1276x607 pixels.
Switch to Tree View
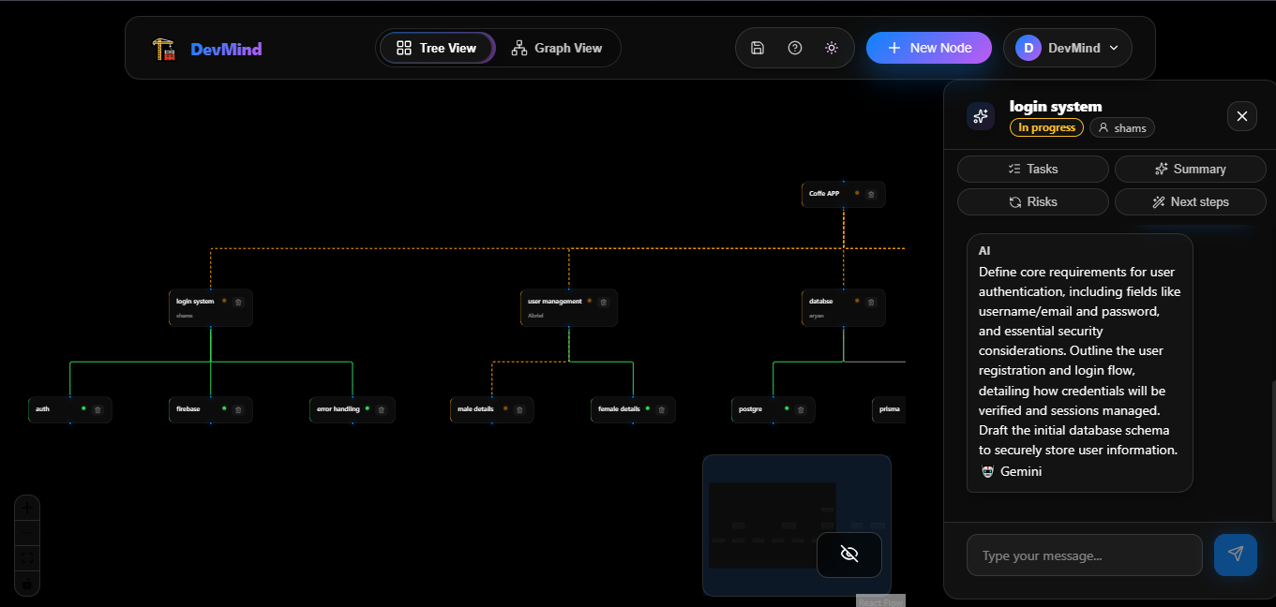click(x=437, y=48)
